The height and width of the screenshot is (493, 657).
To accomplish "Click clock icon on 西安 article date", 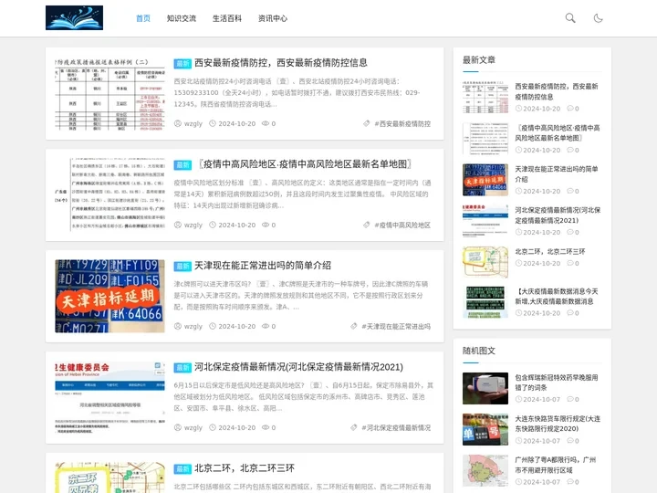I will click(213, 123).
